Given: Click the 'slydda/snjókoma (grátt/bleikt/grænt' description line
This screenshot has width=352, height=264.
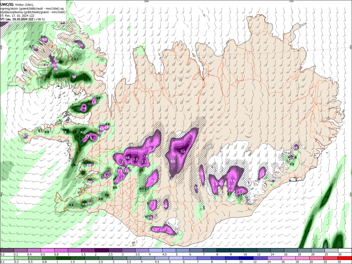Looking at the screenshot, I should (x=33, y=12).
